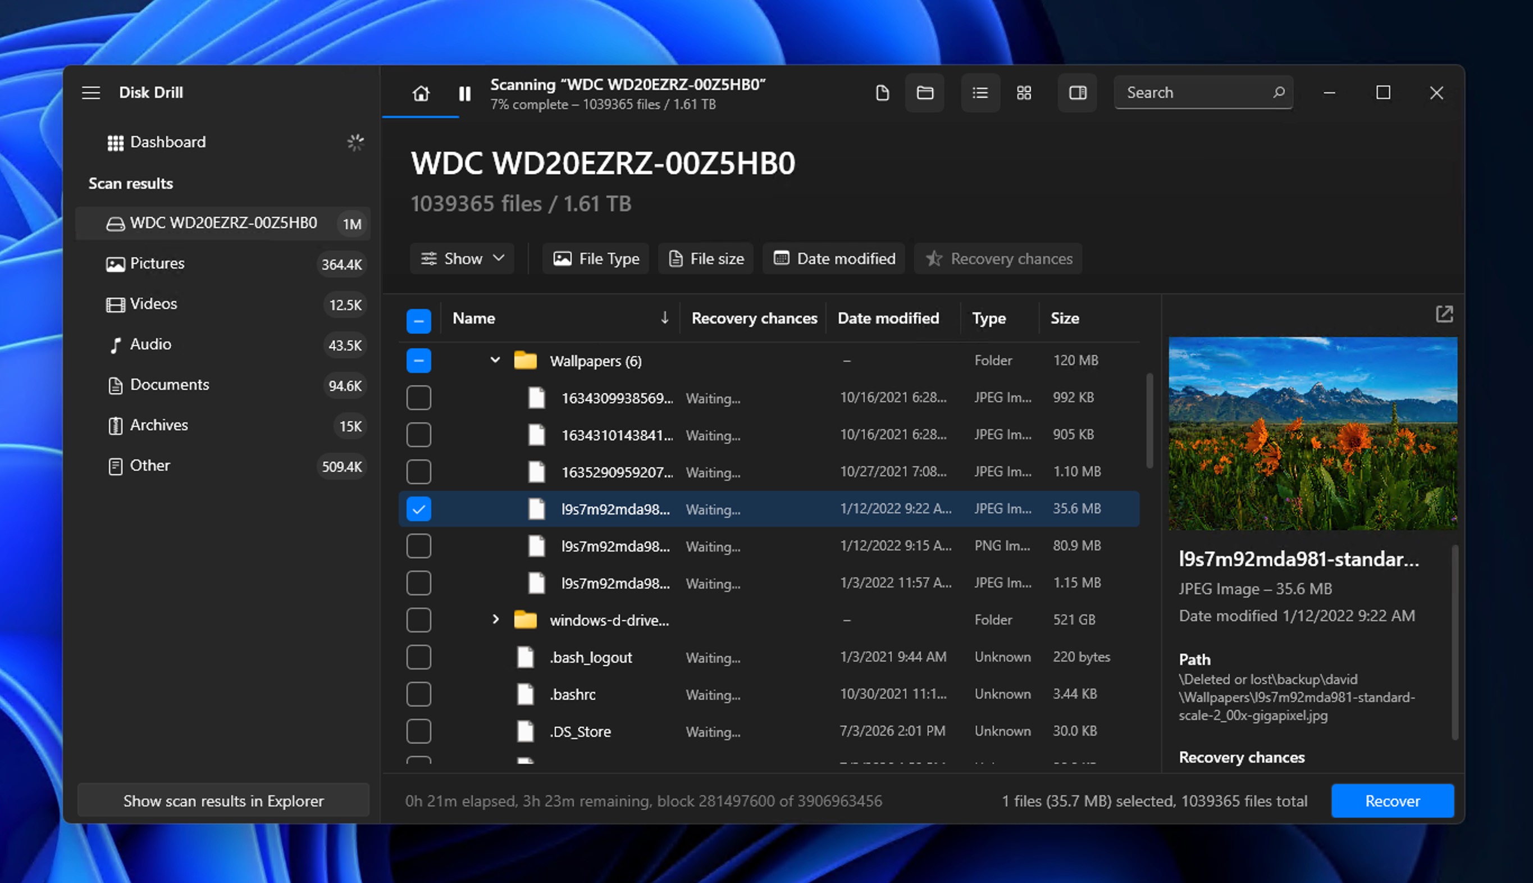This screenshot has width=1533, height=883.
Task: Check the 1634309938569 file checkbox
Action: 419,398
